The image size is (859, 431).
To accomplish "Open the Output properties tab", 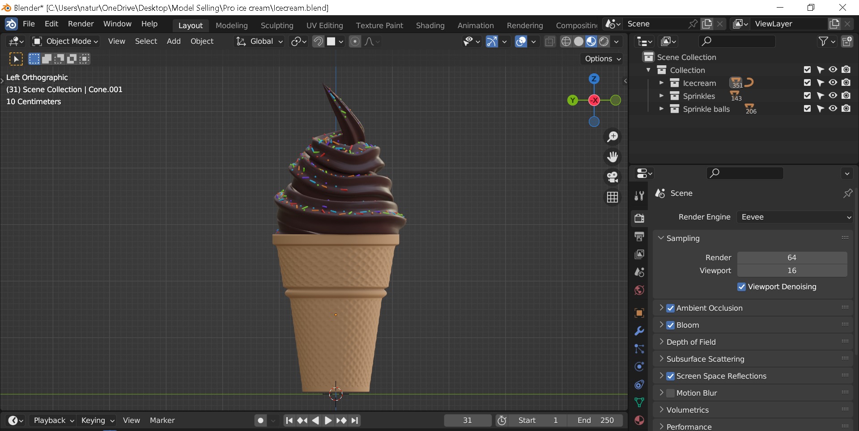I will (x=639, y=236).
